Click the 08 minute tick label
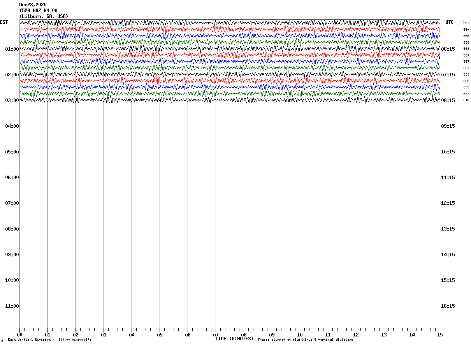The height and width of the screenshot is (345, 471). (244, 335)
